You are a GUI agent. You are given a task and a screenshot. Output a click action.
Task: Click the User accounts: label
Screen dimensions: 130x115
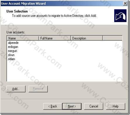(15, 32)
